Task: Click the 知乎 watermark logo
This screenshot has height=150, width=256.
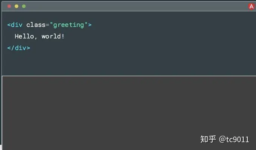Action: pyautogui.click(x=208, y=139)
